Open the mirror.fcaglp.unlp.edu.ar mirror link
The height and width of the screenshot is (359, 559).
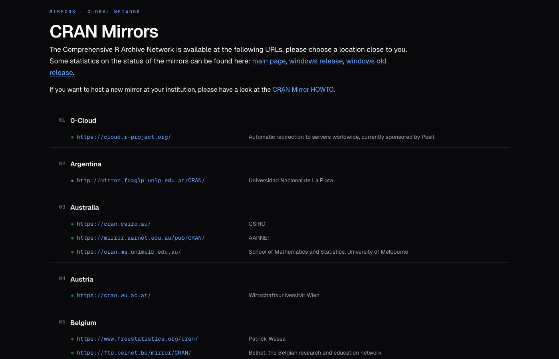coord(141,180)
